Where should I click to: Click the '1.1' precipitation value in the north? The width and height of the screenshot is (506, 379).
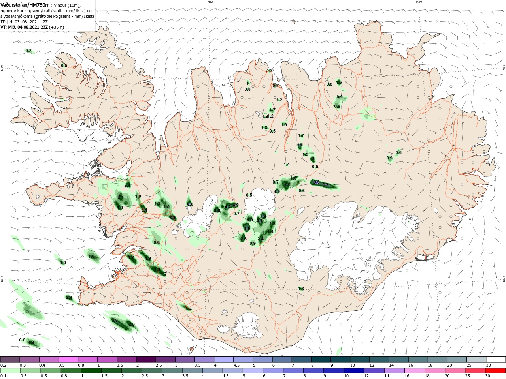pyautogui.click(x=249, y=83)
